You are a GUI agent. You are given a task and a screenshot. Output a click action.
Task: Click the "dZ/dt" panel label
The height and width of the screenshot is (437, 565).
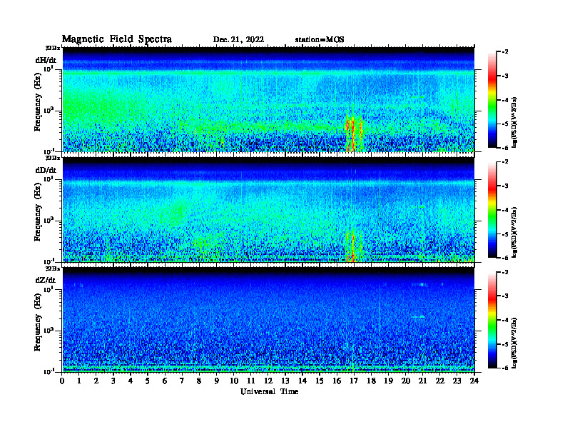pyautogui.click(x=46, y=280)
